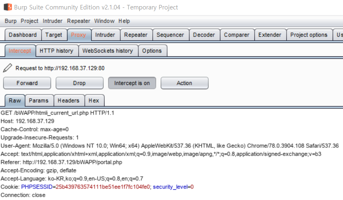Open the Sequencer tab
This screenshot has height=200, width=343.
pos(170,35)
